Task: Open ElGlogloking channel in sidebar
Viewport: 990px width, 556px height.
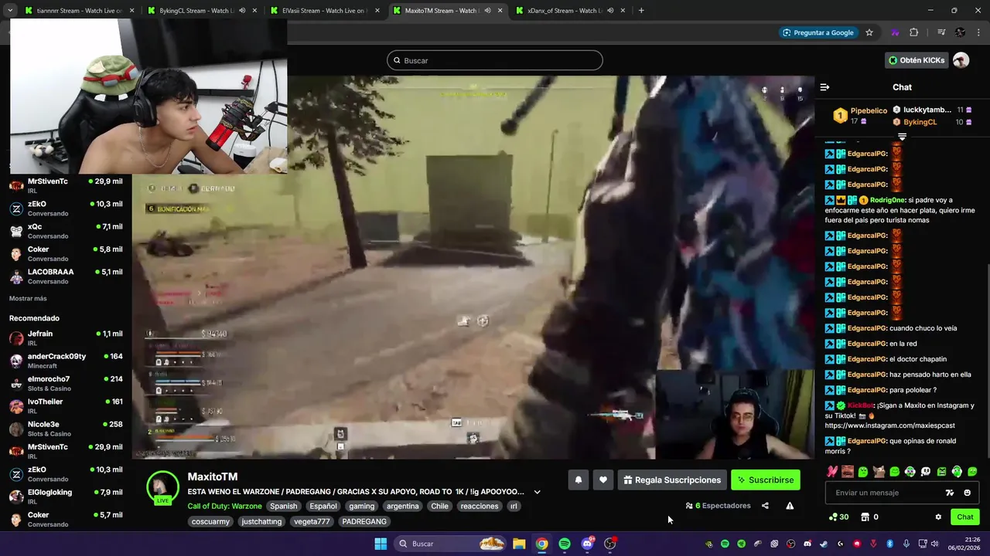Action: [66, 497]
